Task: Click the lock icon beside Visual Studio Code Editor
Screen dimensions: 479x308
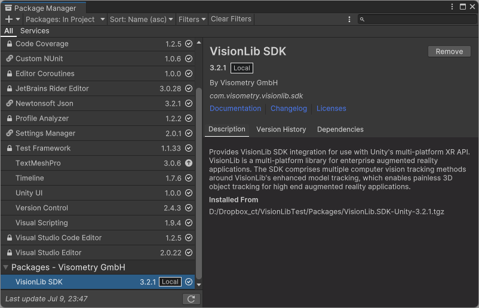Action: click(10, 238)
